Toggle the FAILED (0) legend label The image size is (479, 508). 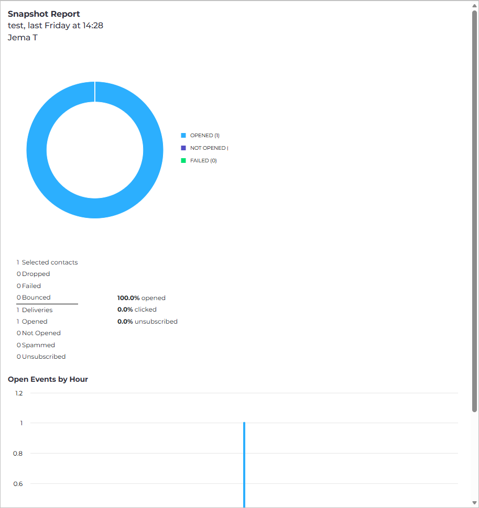tap(203, 160)
